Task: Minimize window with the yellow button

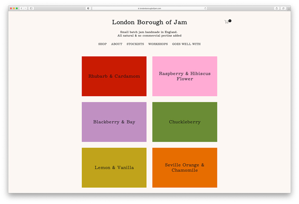Action: (x=14, y=9)
